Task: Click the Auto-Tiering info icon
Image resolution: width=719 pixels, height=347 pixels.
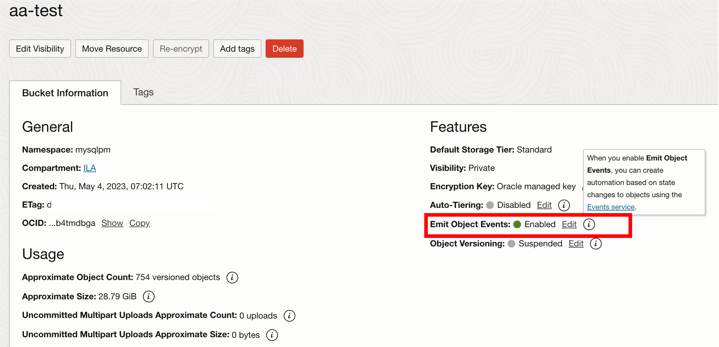Action: pos(564,205)
